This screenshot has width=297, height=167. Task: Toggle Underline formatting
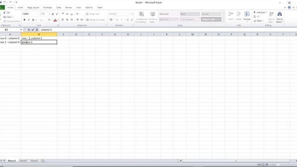tap(33, 19)
